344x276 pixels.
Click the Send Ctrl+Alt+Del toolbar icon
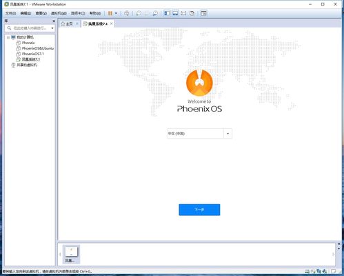point(127,13)
